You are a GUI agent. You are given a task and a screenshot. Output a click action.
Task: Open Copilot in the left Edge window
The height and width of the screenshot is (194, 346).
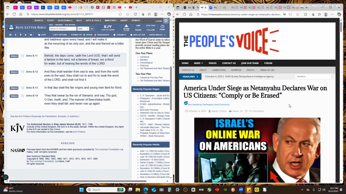[169, 14]
